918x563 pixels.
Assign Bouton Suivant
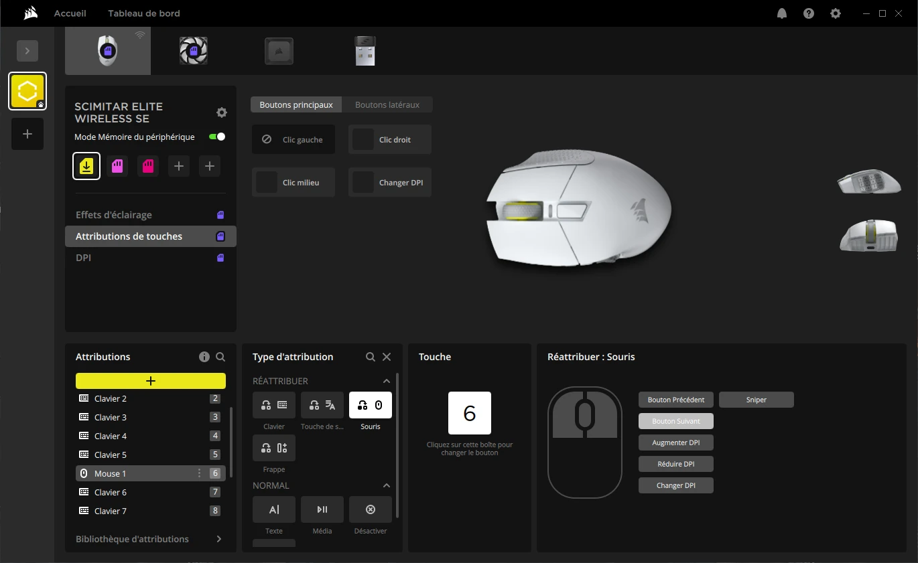(x=676, y=421)
